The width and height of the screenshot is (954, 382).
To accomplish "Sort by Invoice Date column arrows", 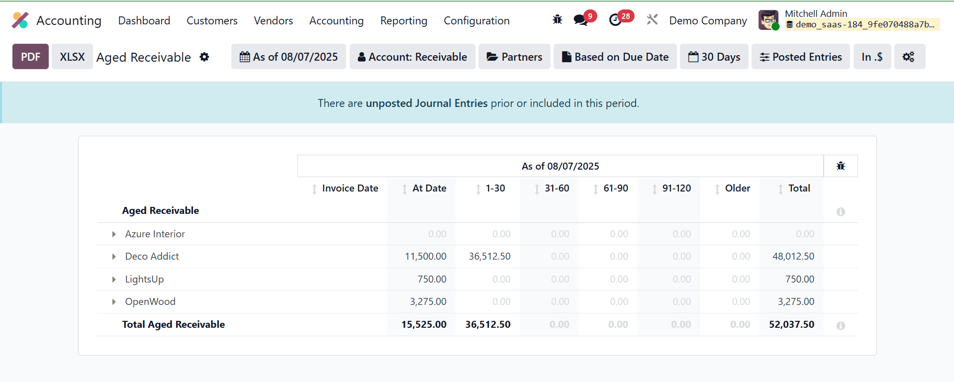I will click(x=314, y=189).
